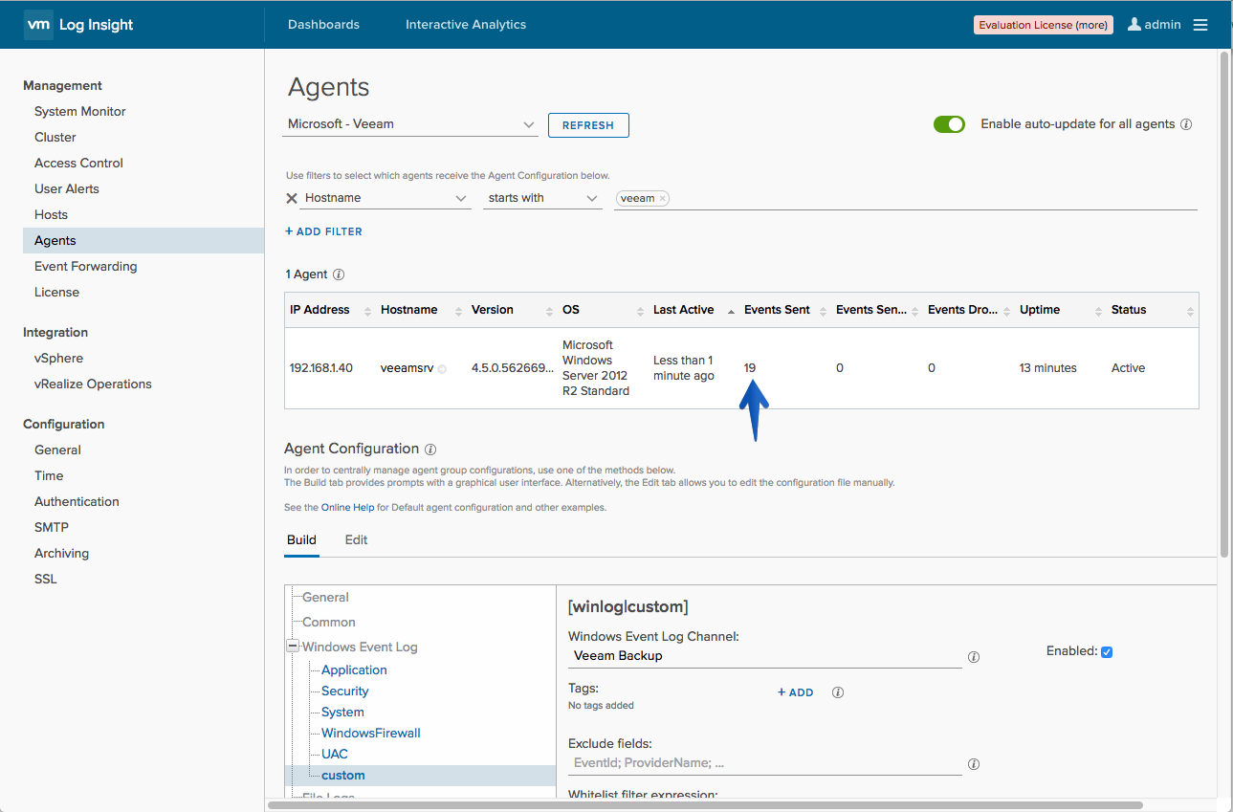The image size is (1233, 812).
Task: Sort by Uptime column arrows
Action: [1098, 311]
